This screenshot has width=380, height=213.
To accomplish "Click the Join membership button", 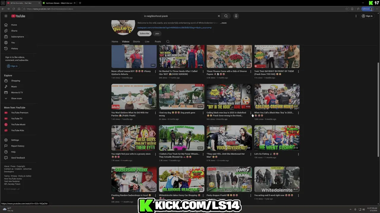I will click(x=157, y=33).
